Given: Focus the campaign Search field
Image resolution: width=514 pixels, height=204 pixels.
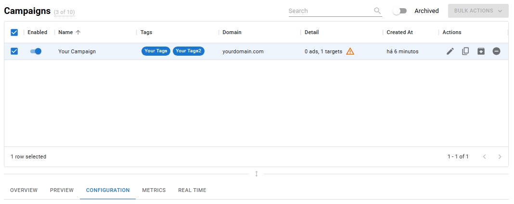Looking at the screenshot, I should pyautogui.click(x=330, y=11).
